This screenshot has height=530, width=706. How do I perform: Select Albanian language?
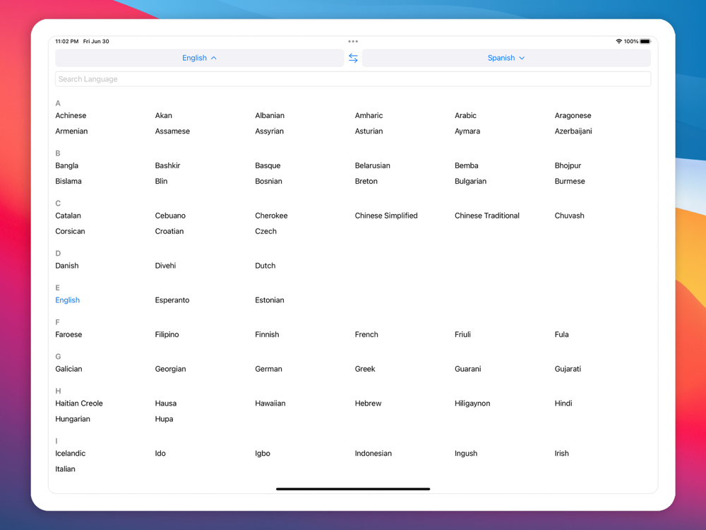pos(270,115)
